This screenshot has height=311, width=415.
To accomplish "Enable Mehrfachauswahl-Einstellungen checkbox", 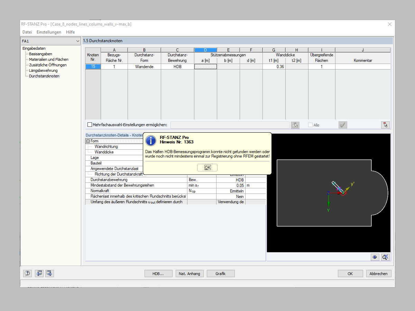I will coord(90,125).
